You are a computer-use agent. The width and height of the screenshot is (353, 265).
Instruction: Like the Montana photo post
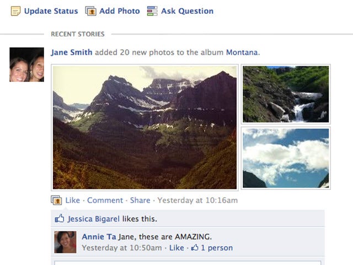pyautogui.click(x=72, y=200)
